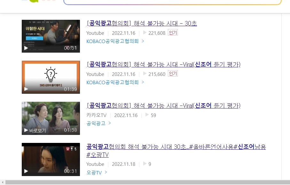Open the '위험한 시대' video thumbnail
Image resolution: width=290 pixels, height=185 pixels.
tap(51, 36)
